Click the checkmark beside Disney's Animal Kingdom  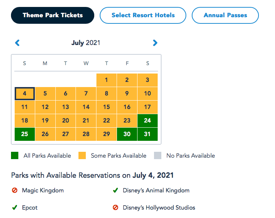coord(115,191)
